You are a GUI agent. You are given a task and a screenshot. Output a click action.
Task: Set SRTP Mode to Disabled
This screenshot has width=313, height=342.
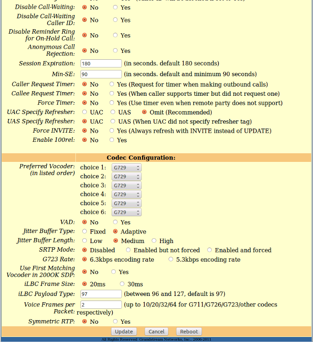(x=85, y=250)
